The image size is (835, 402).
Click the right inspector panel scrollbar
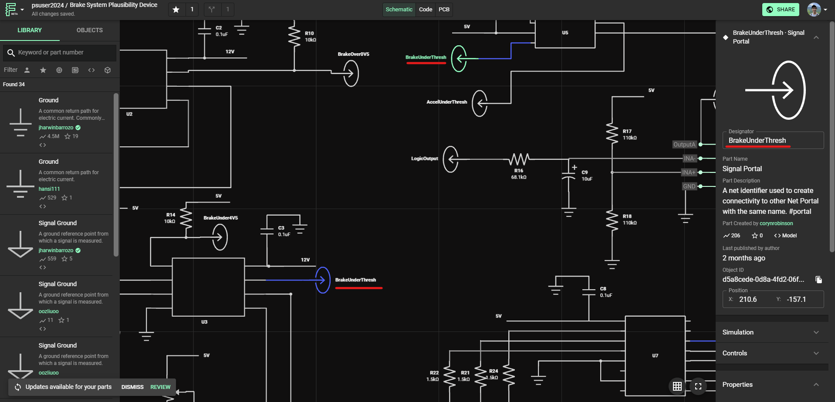pos(832,136)
